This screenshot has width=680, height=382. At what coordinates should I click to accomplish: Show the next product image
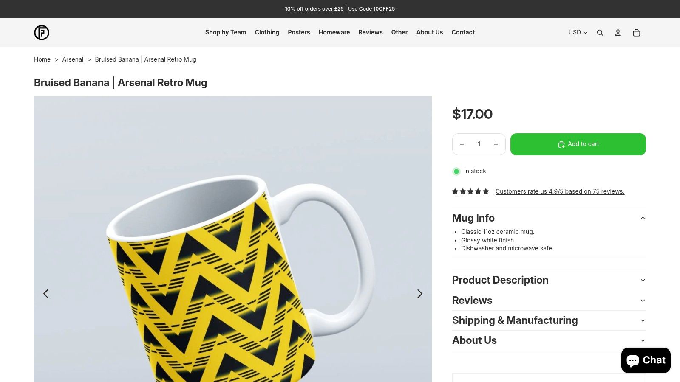tap(419, 294)
